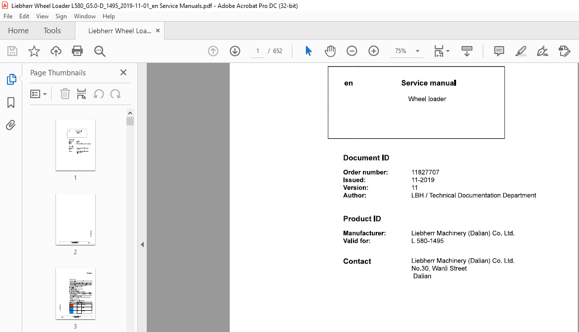Click the Stamp tool icon
Image resolution: width=579 pixels, height=332 pixels.
(x=565, y=51)
